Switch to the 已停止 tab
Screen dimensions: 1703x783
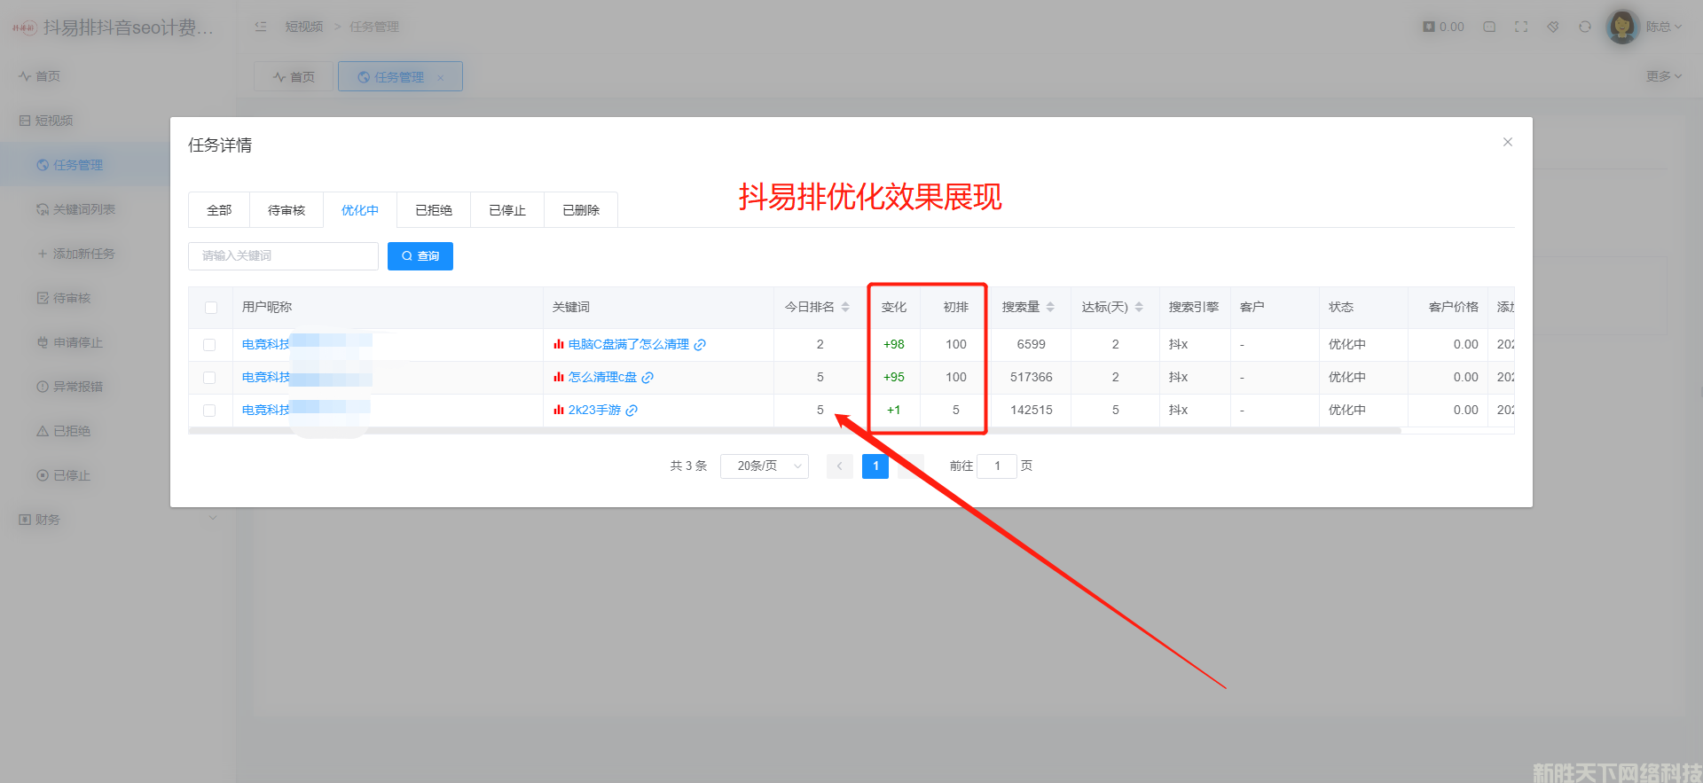tap(507, 210)
